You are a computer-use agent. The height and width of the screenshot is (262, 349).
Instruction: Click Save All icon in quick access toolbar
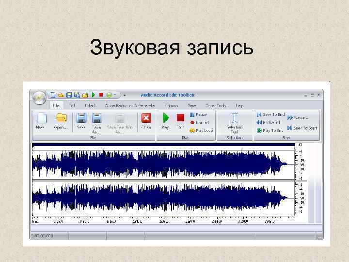(x=77, y=95)
